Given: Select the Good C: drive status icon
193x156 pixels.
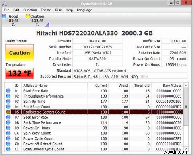Looking at the screenshot, I should [4, 16].
